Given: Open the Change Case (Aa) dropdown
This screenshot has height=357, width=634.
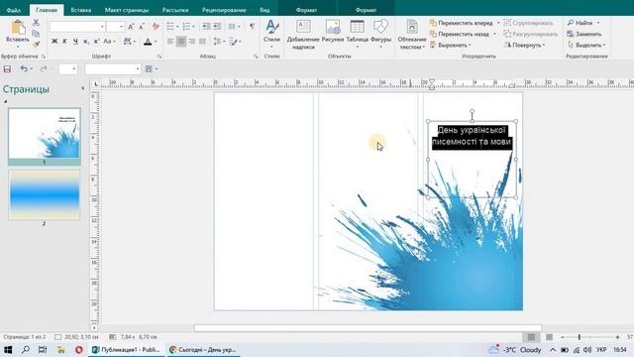Looking at the screenshot, I should point(109,42).
